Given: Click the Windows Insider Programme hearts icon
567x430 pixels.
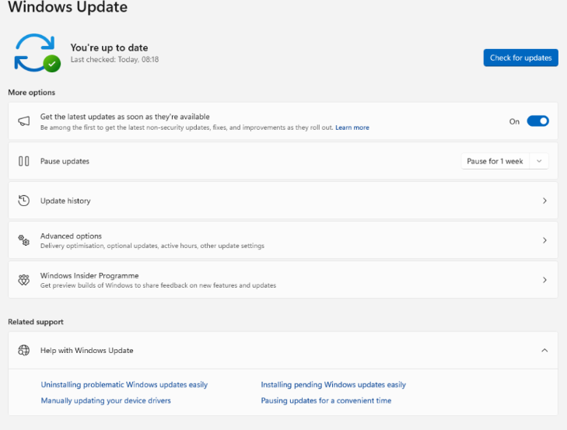Looking at the screenshot, I should [24, 280].
